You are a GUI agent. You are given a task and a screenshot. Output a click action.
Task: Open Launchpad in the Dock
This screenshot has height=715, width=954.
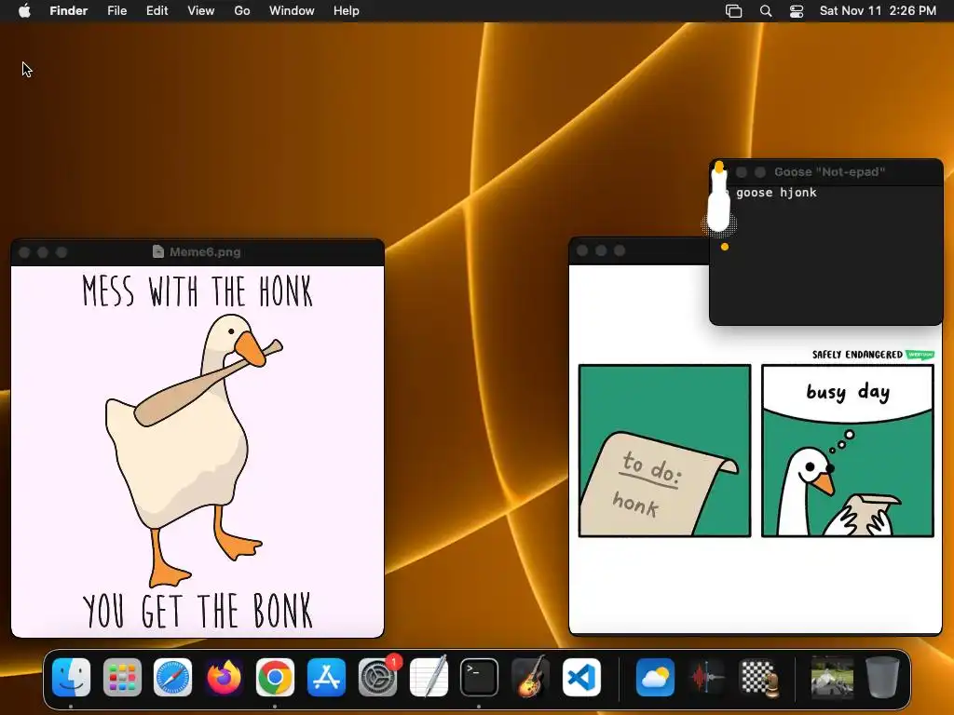(122, 677)
